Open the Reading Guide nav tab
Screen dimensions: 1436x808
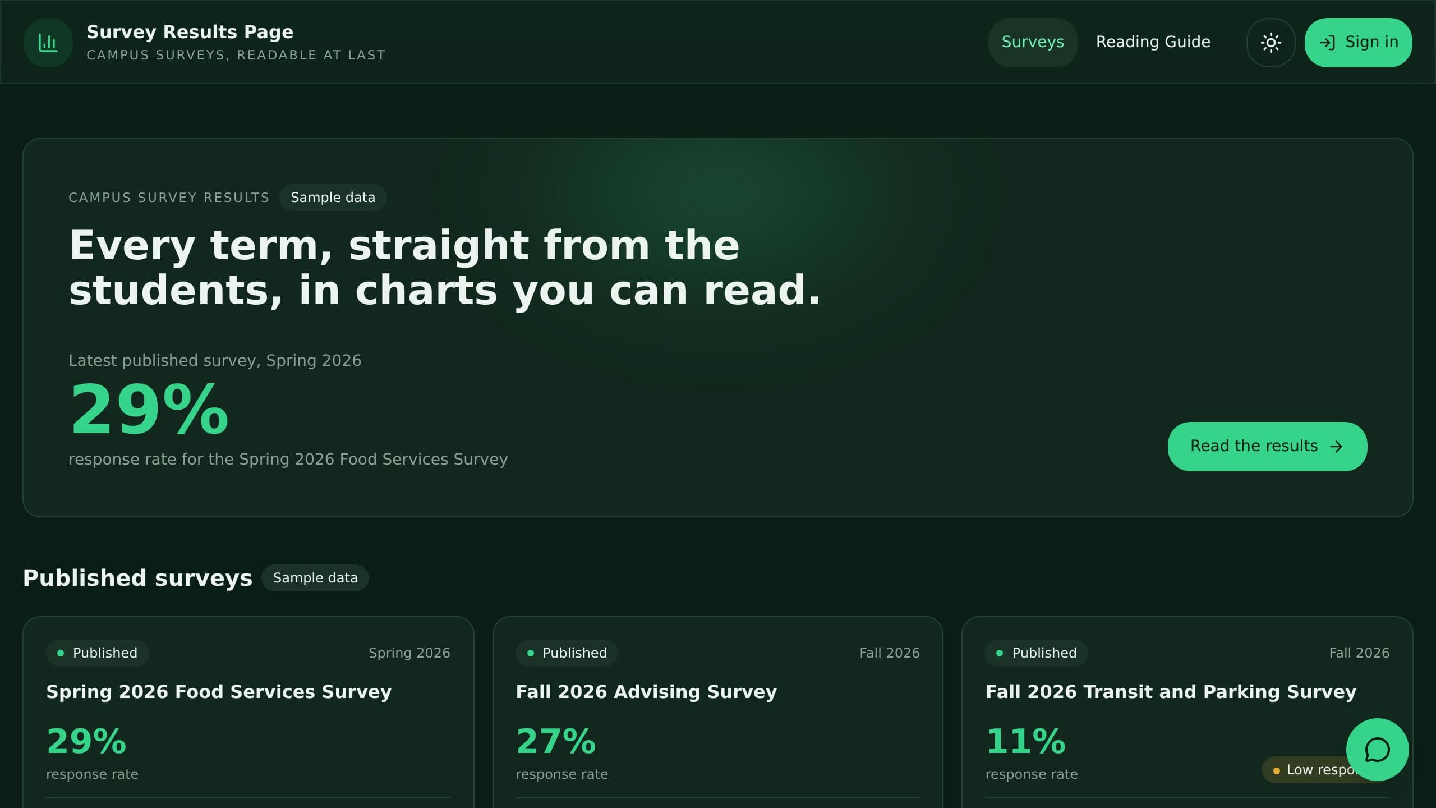[1153, 43]
